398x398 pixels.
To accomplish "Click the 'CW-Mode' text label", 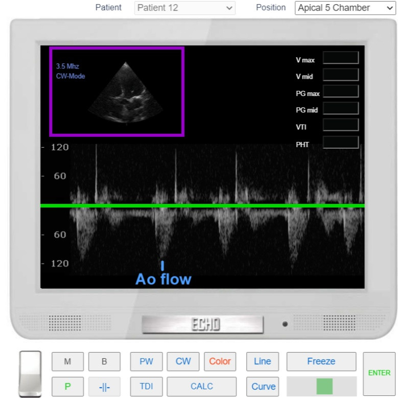I will point(71,76).
